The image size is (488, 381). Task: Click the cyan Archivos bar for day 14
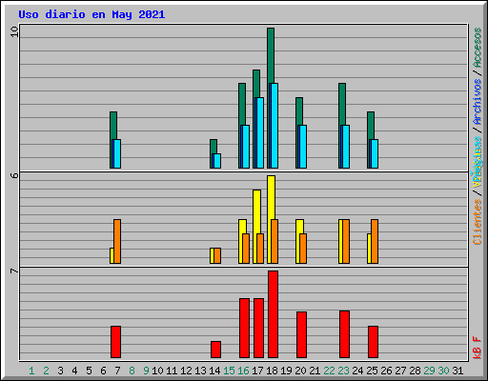217,161
